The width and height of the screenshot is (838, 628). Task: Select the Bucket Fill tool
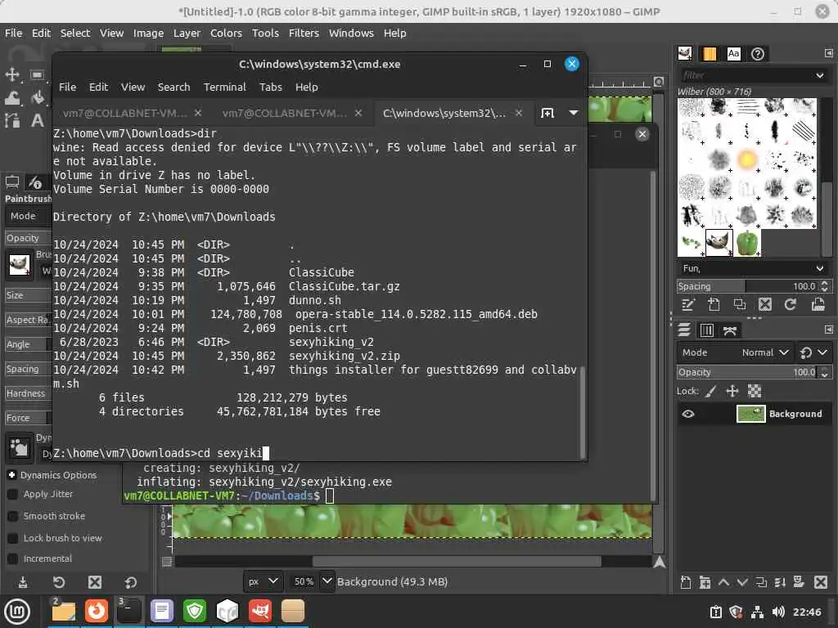[37, 97]
